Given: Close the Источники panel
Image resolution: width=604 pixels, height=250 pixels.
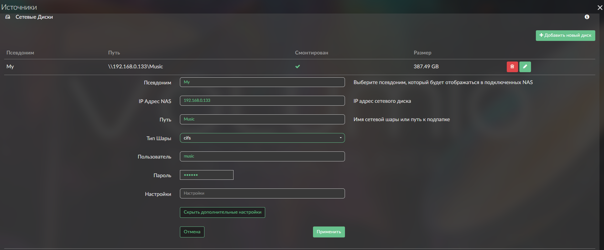Looking at the screenshot, I should [x=600, y=7].
